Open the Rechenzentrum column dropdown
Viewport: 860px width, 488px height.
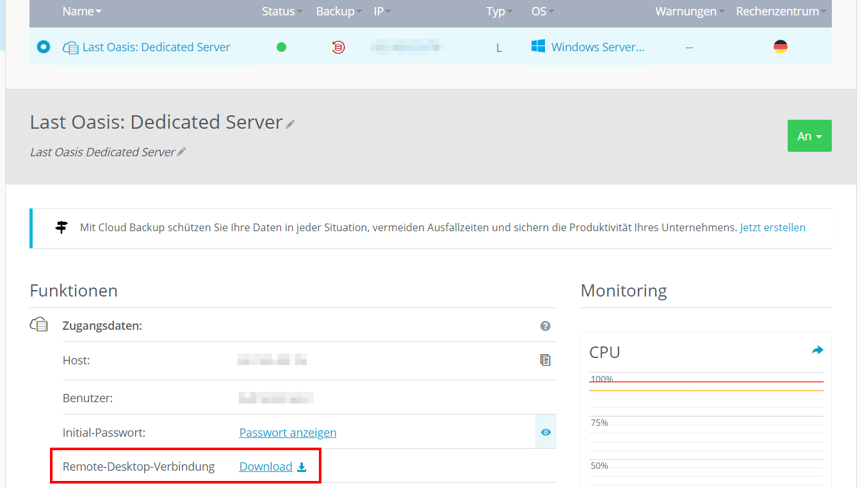pyautogui.click(x=781, y=12)
